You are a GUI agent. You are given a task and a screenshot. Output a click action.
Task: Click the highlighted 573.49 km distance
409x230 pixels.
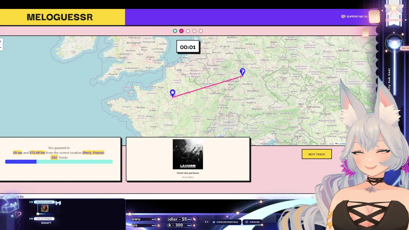point(37,153)
